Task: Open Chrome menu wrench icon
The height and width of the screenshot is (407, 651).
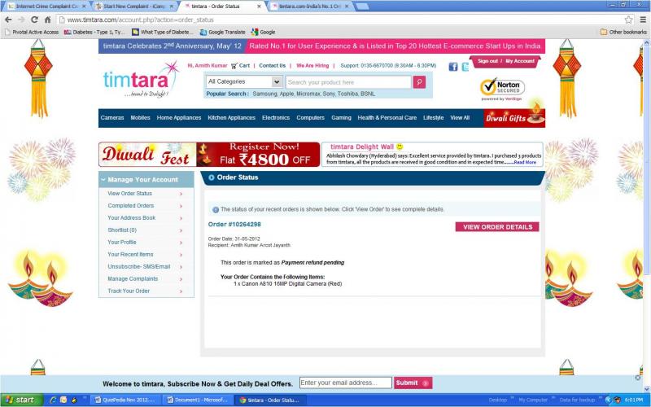Action: (x=643, y=20)
